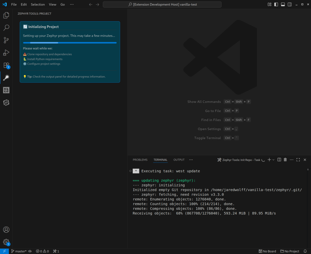Open the File menu
The height and width of the screenshot is (254, 311).
pyautogui.click(x=14, y=4)
